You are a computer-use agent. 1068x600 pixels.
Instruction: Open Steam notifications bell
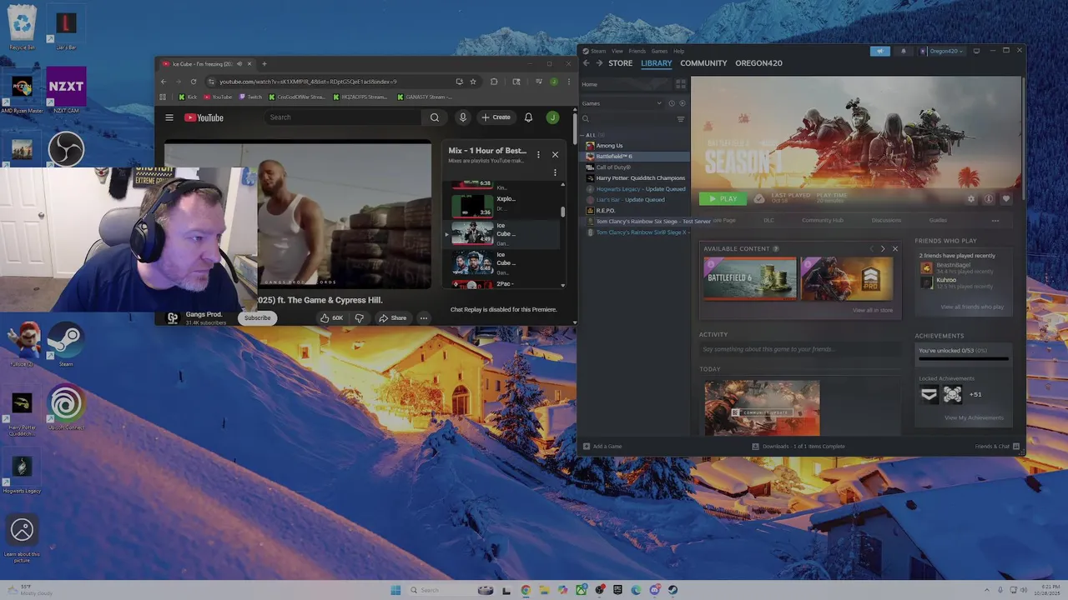click(x=903, y=51)
